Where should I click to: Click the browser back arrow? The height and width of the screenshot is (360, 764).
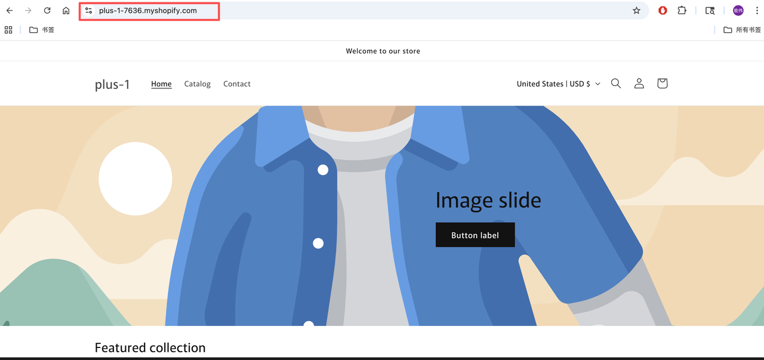coord(10,11)
